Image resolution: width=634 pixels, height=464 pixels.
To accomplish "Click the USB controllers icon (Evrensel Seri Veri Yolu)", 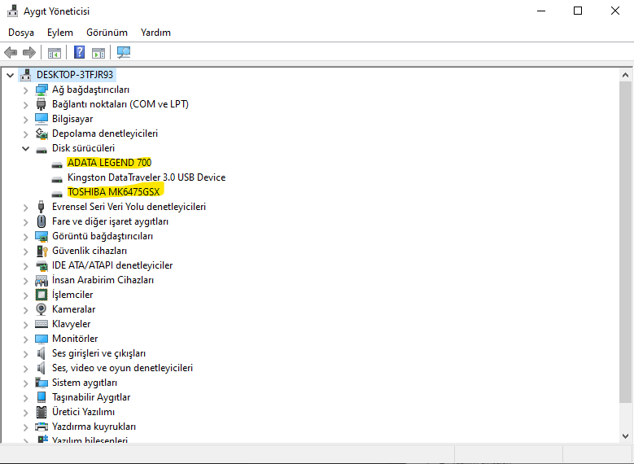I will coord(41,206).
